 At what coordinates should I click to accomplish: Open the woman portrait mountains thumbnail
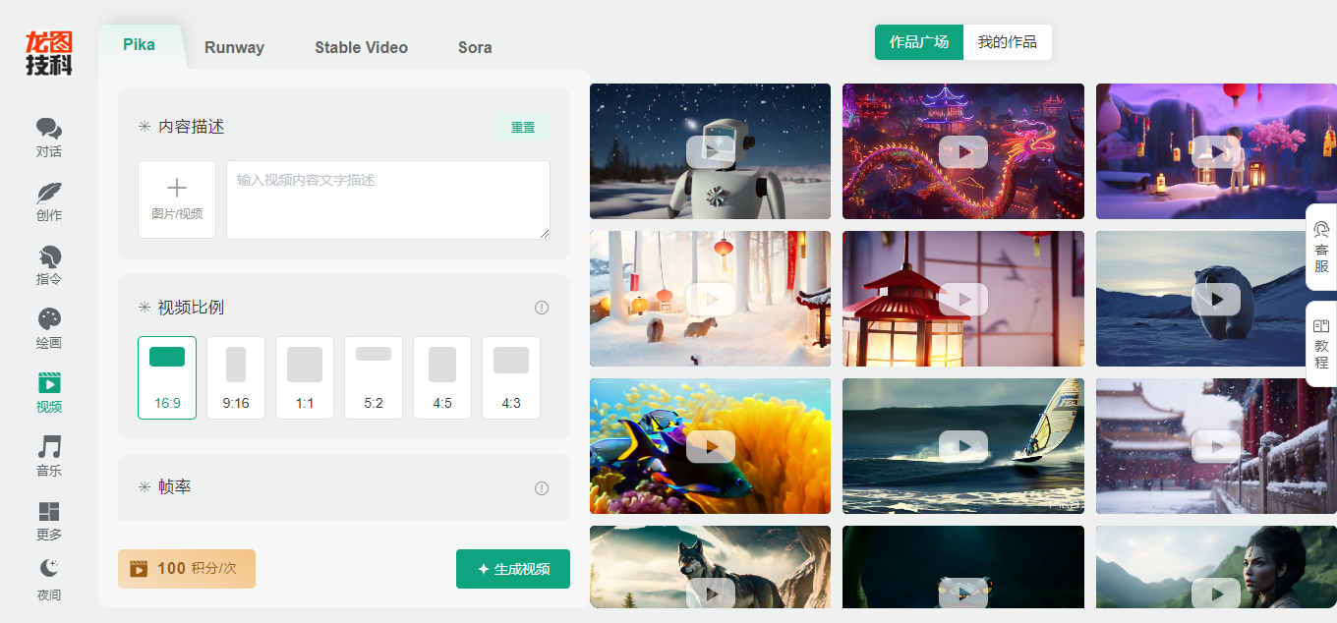(1216, 567)
